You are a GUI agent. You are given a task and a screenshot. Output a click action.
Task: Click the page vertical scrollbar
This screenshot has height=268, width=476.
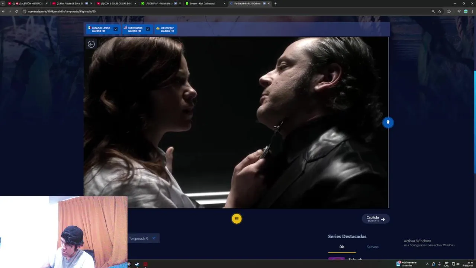click(x=475, y=122)
